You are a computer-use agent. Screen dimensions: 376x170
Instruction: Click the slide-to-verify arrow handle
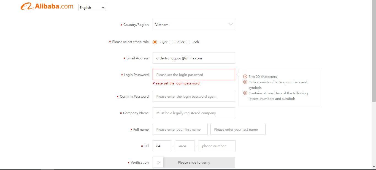click(x=158, y=162)
